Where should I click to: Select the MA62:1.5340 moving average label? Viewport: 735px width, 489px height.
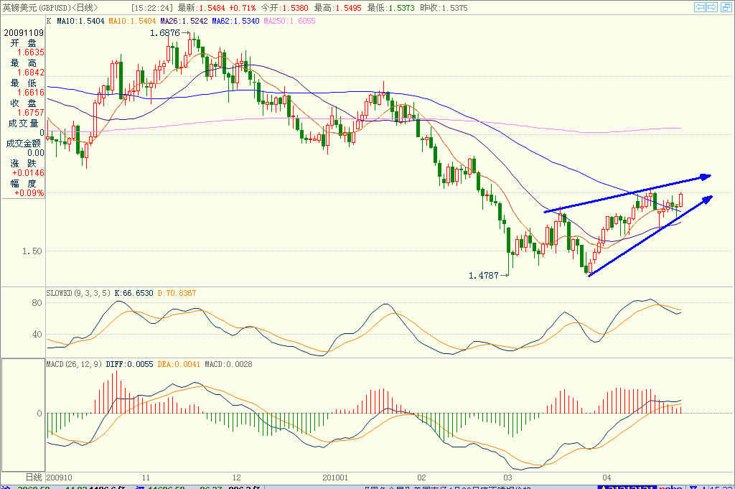[x=235, y=21]
